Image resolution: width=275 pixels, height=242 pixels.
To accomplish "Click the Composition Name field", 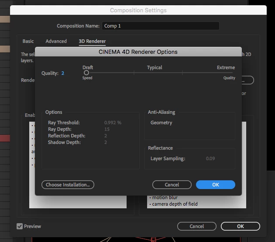I will (161, 26).
